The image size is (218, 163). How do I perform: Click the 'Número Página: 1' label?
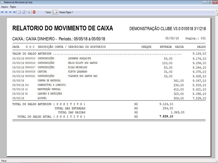pyautogui.click(x=66, y=12)
